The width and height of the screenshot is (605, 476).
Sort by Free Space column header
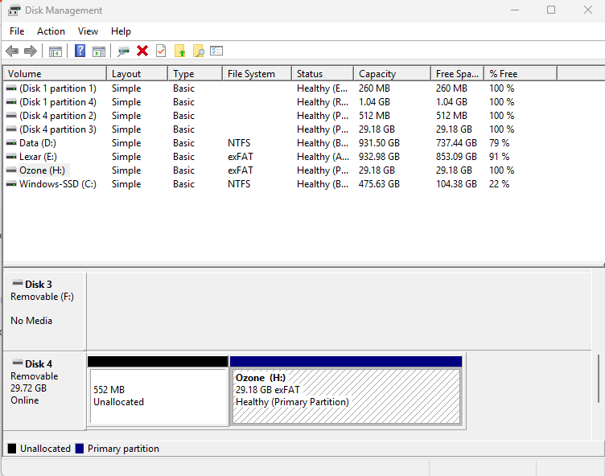(457, 74)
